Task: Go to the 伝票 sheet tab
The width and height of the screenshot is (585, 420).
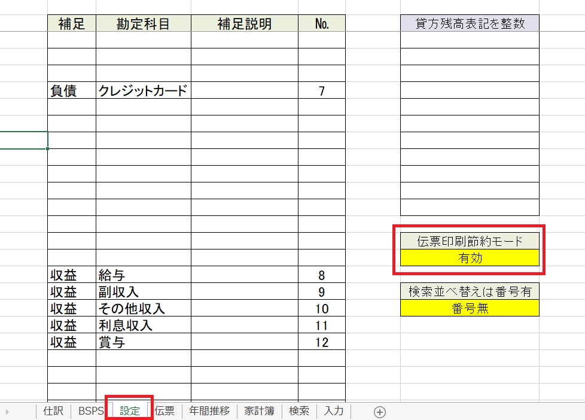Action: tap(164, 411)
